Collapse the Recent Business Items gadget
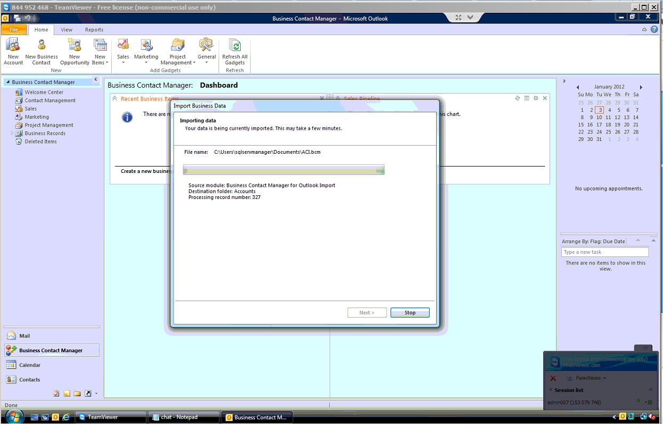The height and width of the screenshot is (424, 663). [x=114, y=98]
